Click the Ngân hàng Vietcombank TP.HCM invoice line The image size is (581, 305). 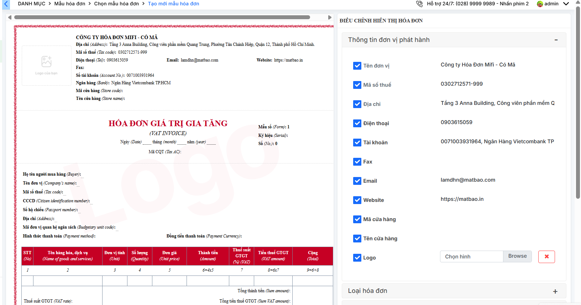pyautogui.click(x=123, y=83)
